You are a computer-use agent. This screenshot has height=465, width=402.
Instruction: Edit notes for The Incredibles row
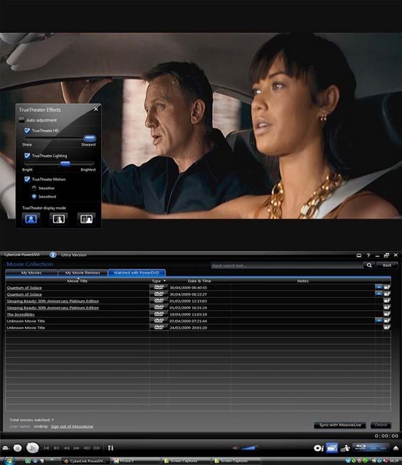tap(387, 314)
